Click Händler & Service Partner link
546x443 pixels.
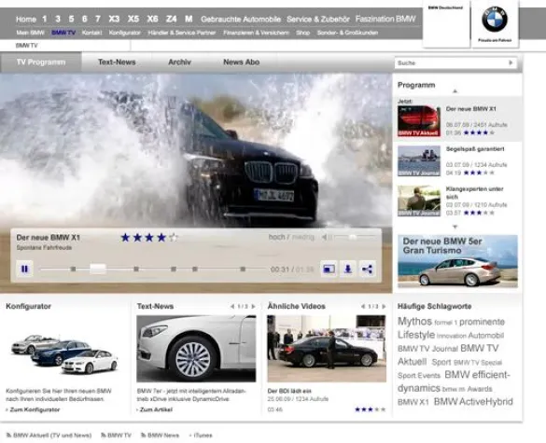tap(182, 33)
